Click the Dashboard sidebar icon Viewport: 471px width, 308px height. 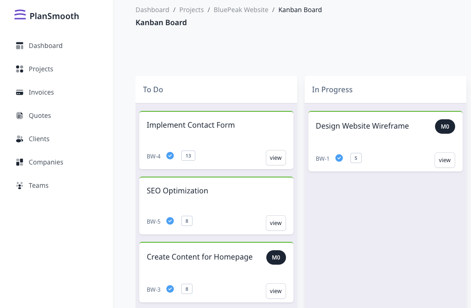tap(20, 46)
